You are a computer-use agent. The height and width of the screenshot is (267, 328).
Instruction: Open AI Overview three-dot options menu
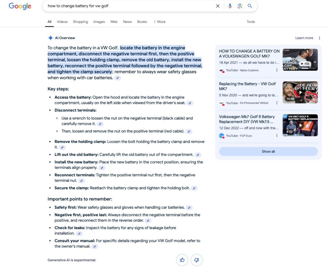[319, 38]
